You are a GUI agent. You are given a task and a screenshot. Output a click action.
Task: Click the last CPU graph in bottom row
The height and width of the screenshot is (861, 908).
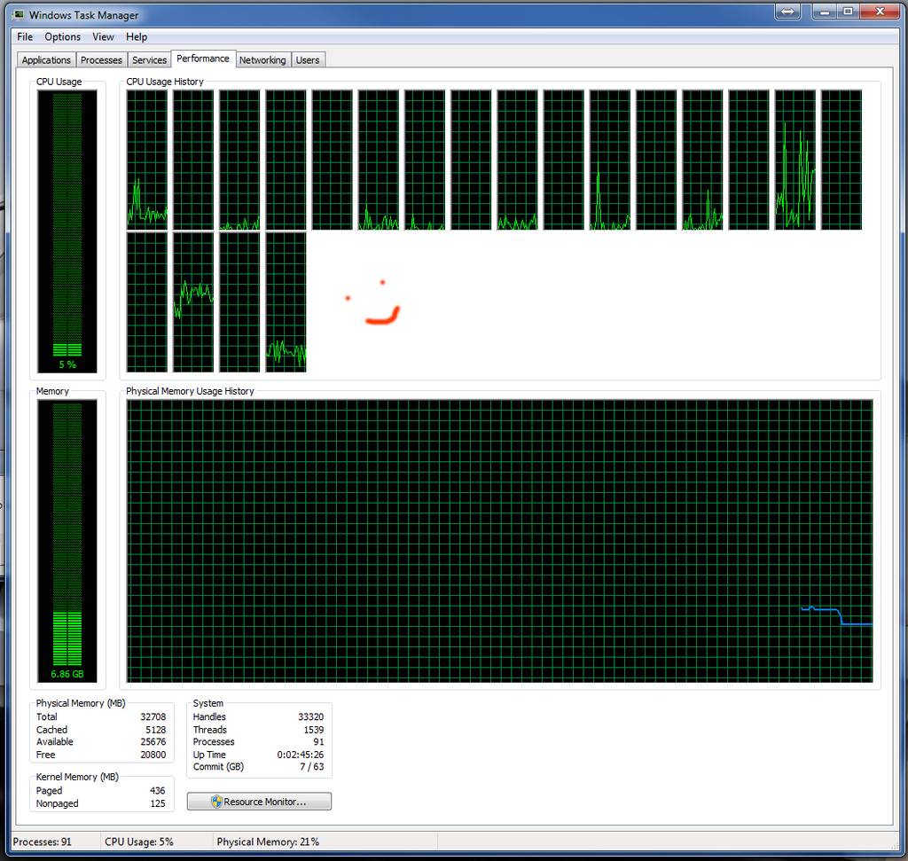[286, 302]
